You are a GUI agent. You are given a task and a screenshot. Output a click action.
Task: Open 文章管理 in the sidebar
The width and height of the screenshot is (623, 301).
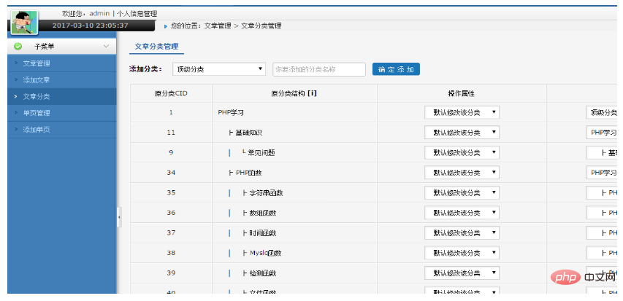click(x=37, y=63)
